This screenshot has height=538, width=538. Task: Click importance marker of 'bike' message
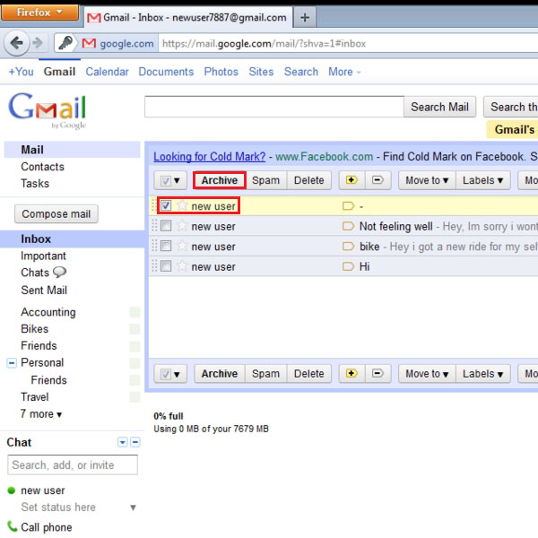[x=348, y=247]
